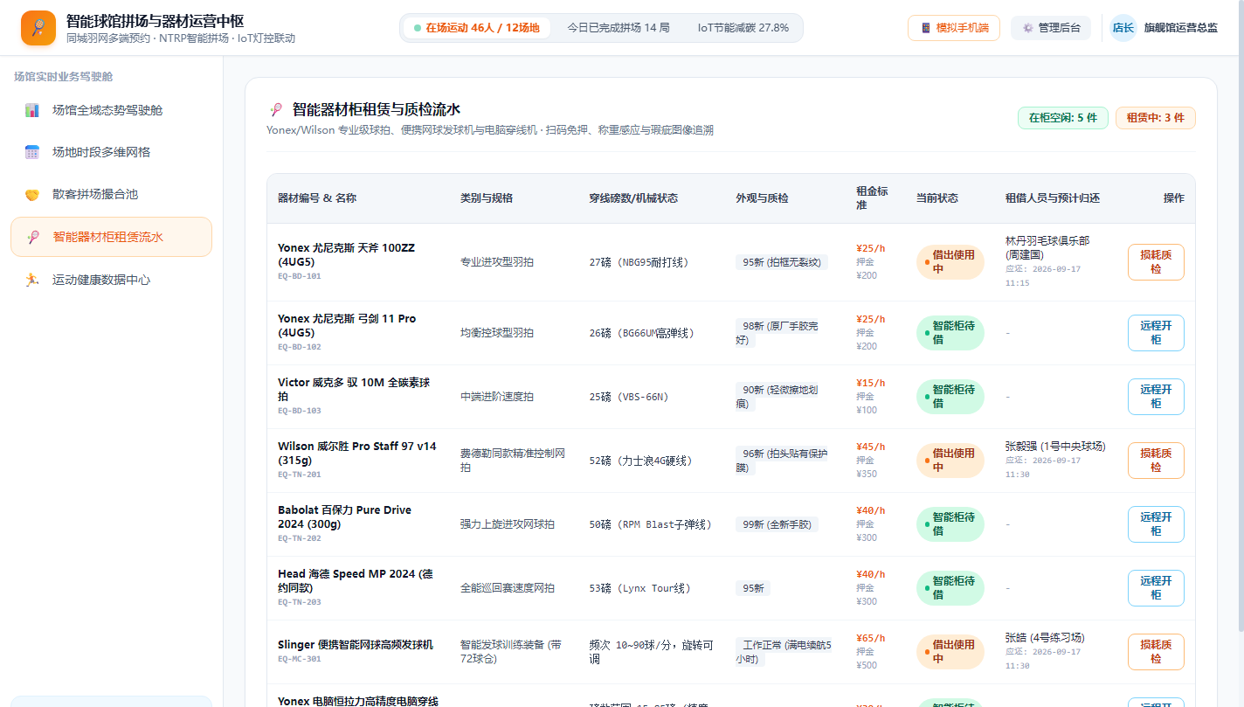Click the 店长 avatar badge

pos(1123,28)
